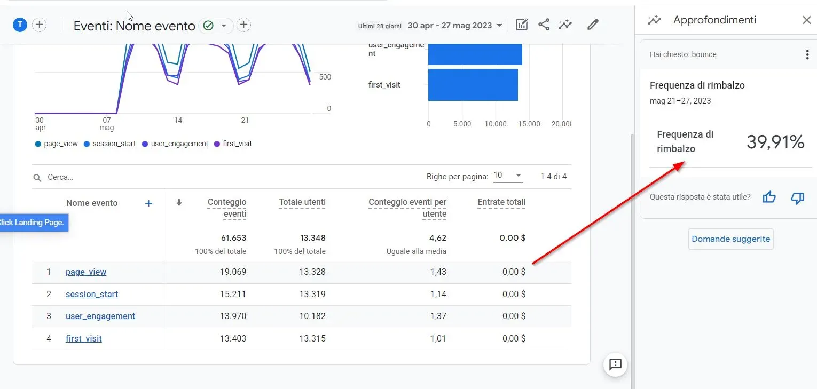Click the pencil edit report icon
Screen dimensions: 817x389
[592, 25]
